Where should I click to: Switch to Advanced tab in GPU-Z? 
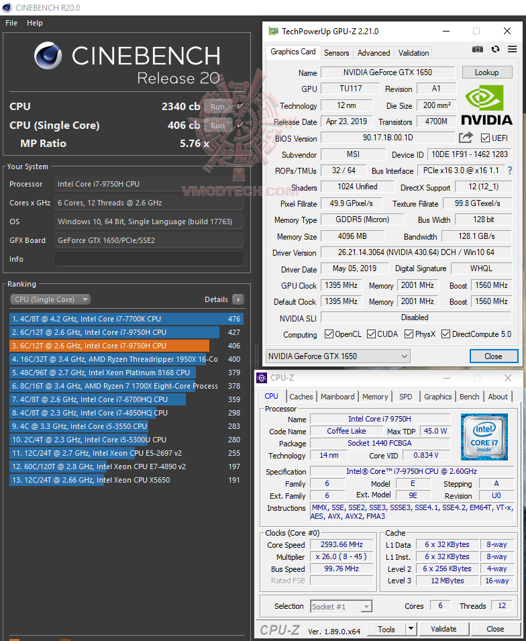[374, 53]
